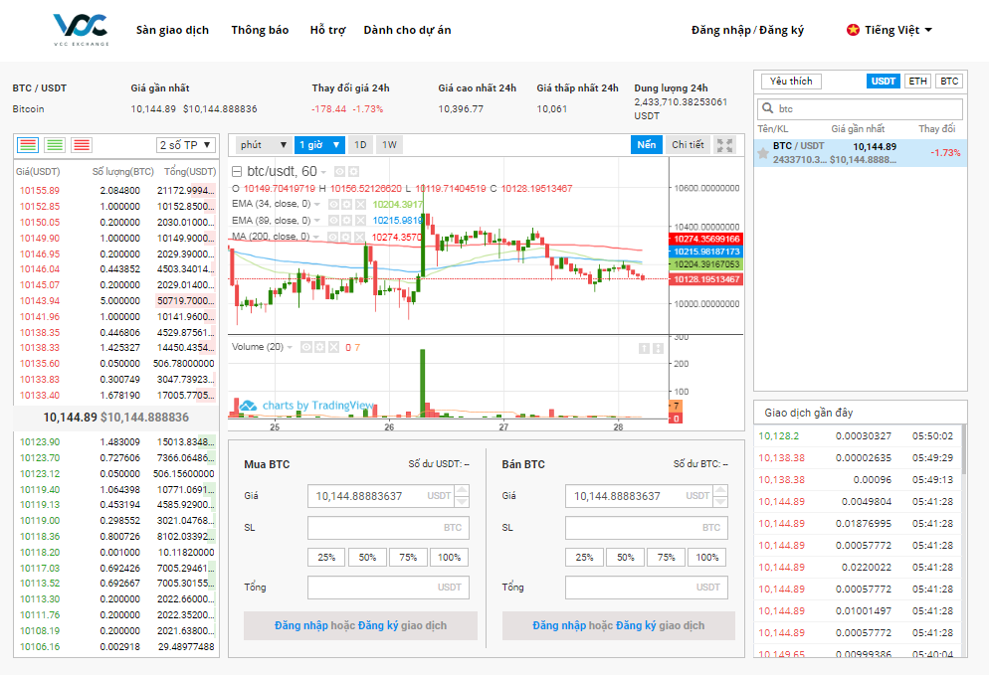Select 1W chart interval
989x675 pixels.
(x=390, y=145)
